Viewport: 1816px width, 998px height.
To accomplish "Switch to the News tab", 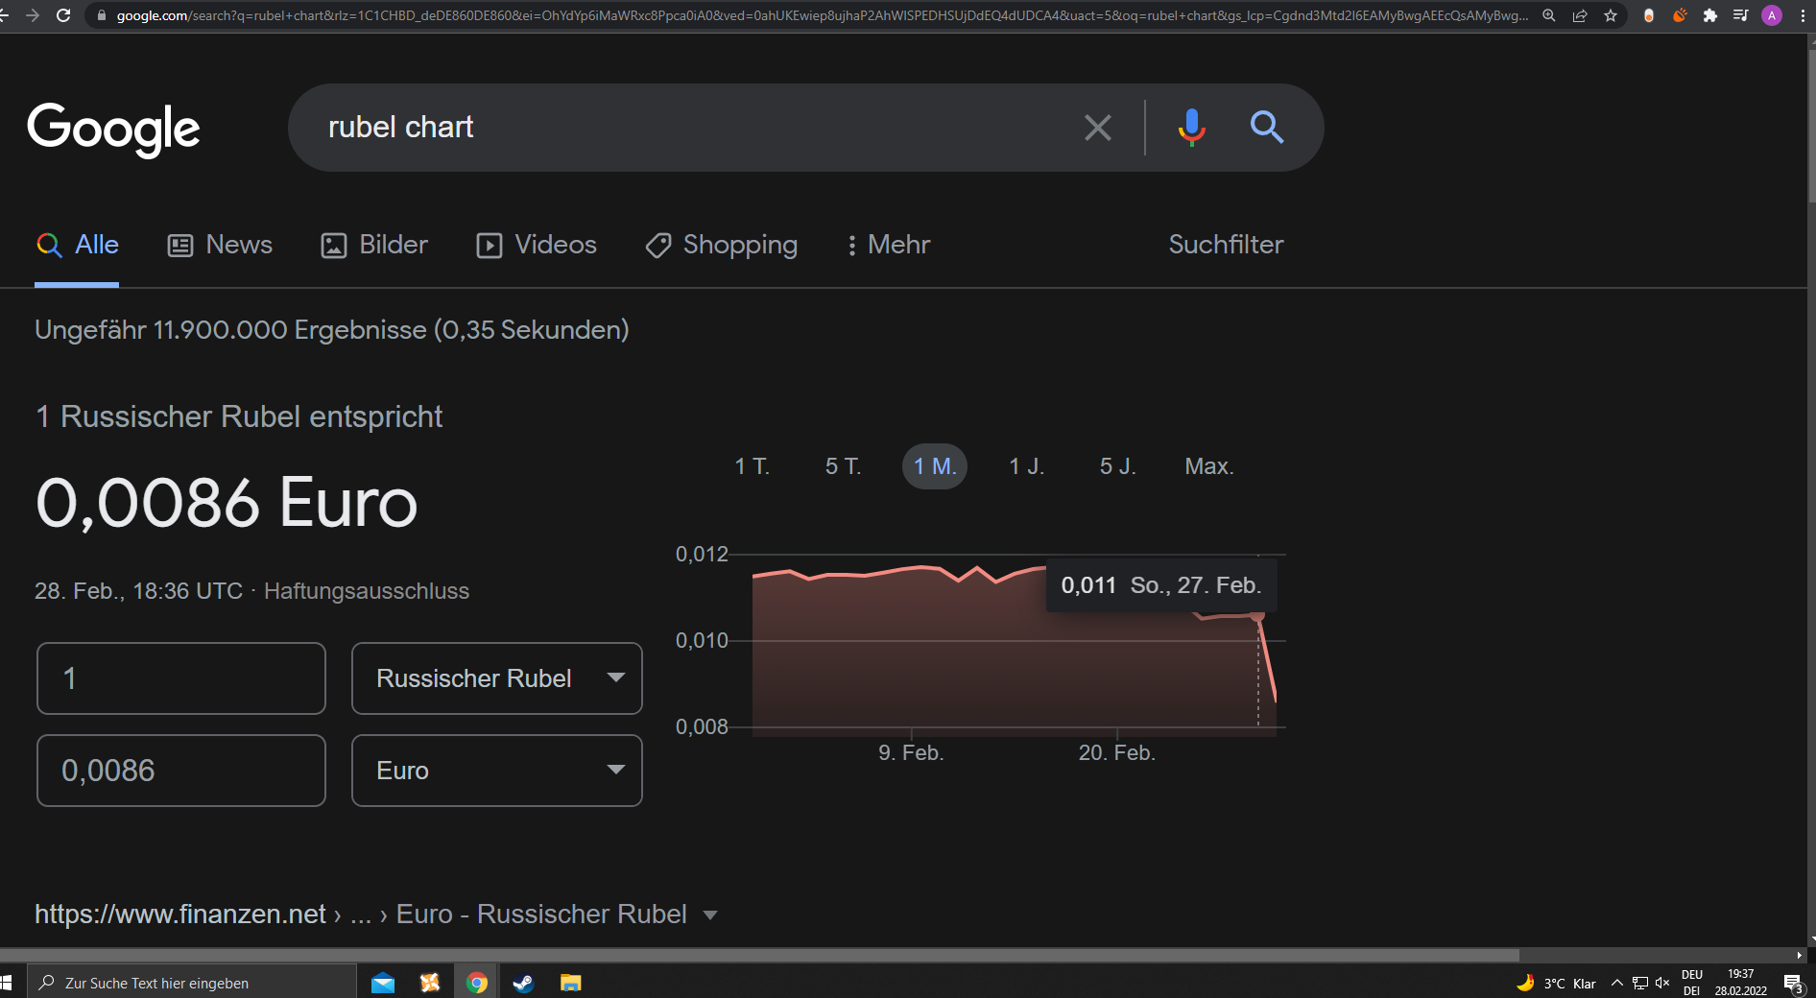I will click(220, 245).
